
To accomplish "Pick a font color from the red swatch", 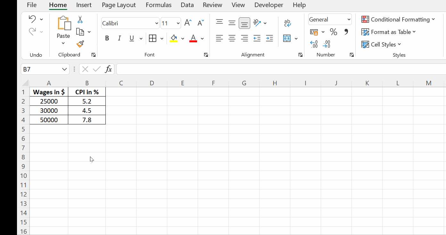I will [x=193, y=38].
